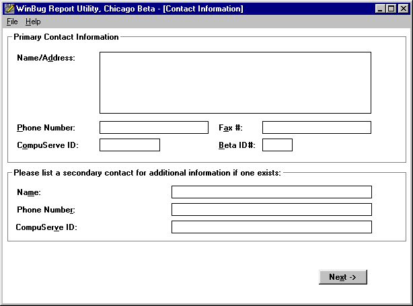Click the secondary contact Phone Number field

tap(272, 209)
